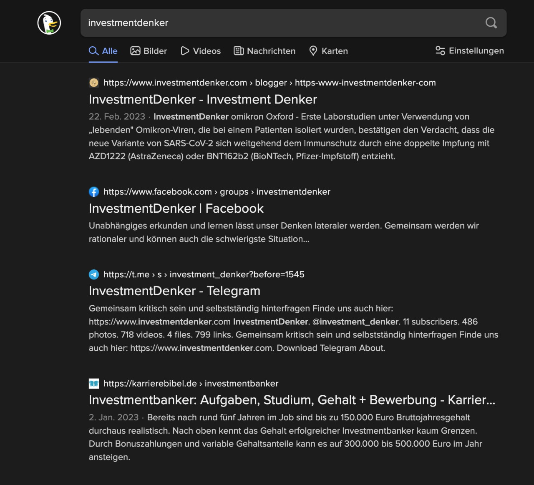This screenshot has width=534, height=485.
Task: Open the InvestmentDenker - Investment Denker result
Action: click(x=203, y=99)
